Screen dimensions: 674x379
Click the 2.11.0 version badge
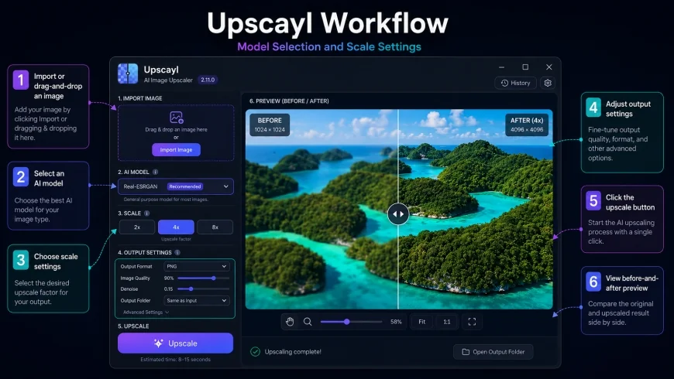pos(208,80)
